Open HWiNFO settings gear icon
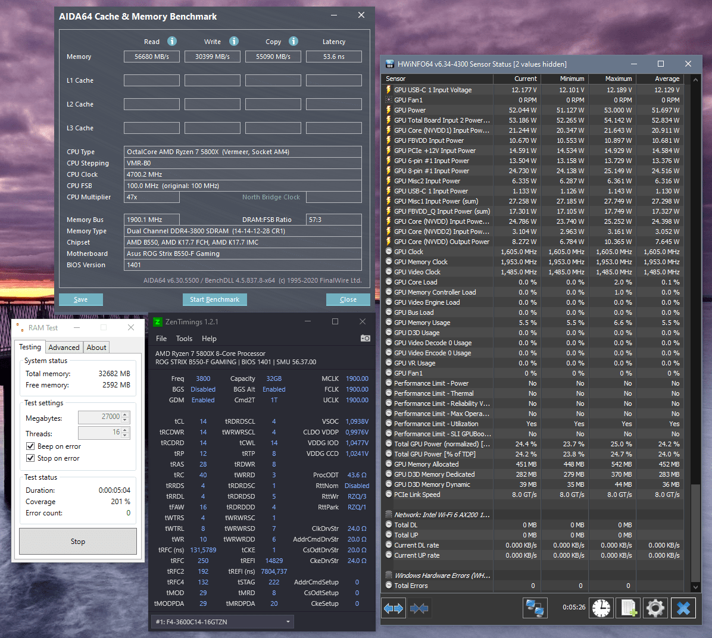 pos(655,608)
